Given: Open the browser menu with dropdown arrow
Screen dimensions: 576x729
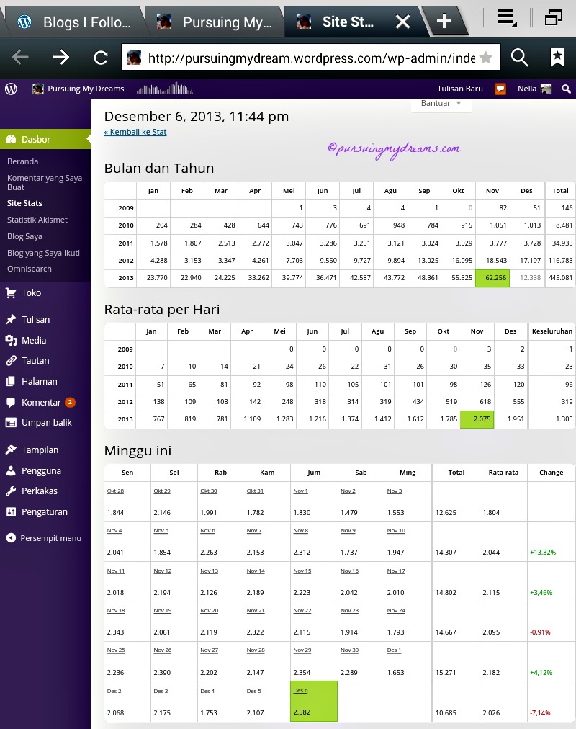Looking at the screenshot, I should 507,18.
